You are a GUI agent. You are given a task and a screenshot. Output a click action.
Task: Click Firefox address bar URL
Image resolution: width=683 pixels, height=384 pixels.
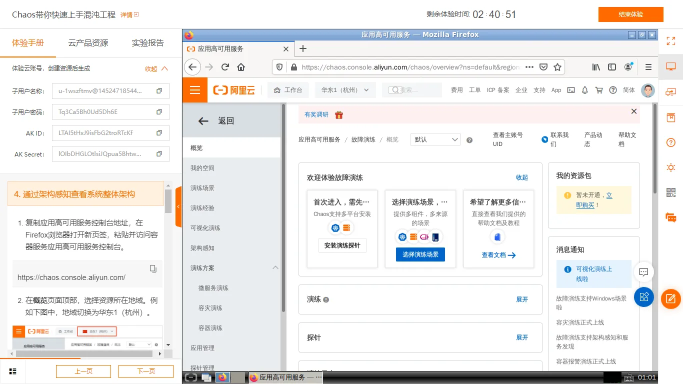(410, 67)
